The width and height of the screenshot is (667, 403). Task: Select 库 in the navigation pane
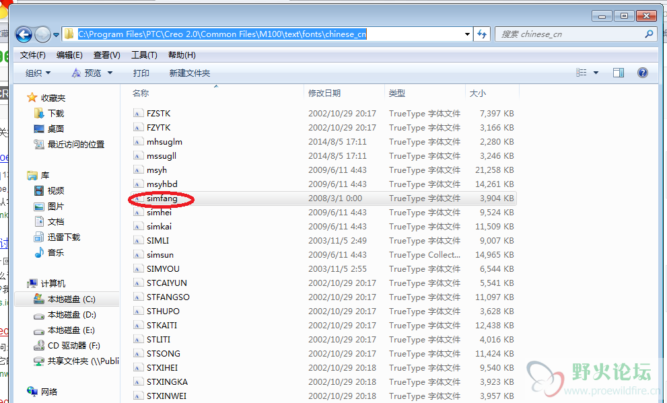click(44, 175)
